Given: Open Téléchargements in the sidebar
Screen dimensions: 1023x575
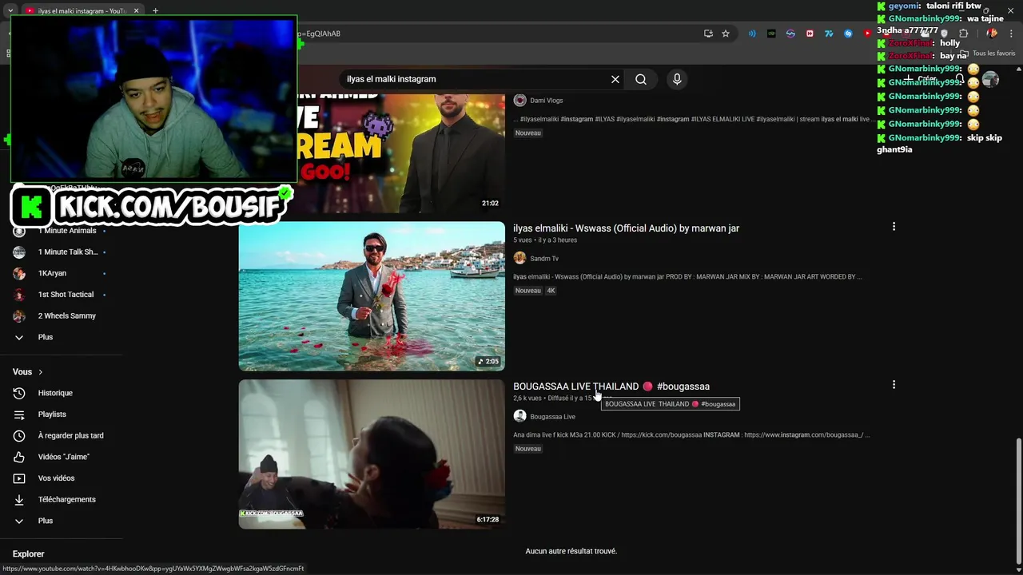Looking at the screenshot, I should point(61,499).
